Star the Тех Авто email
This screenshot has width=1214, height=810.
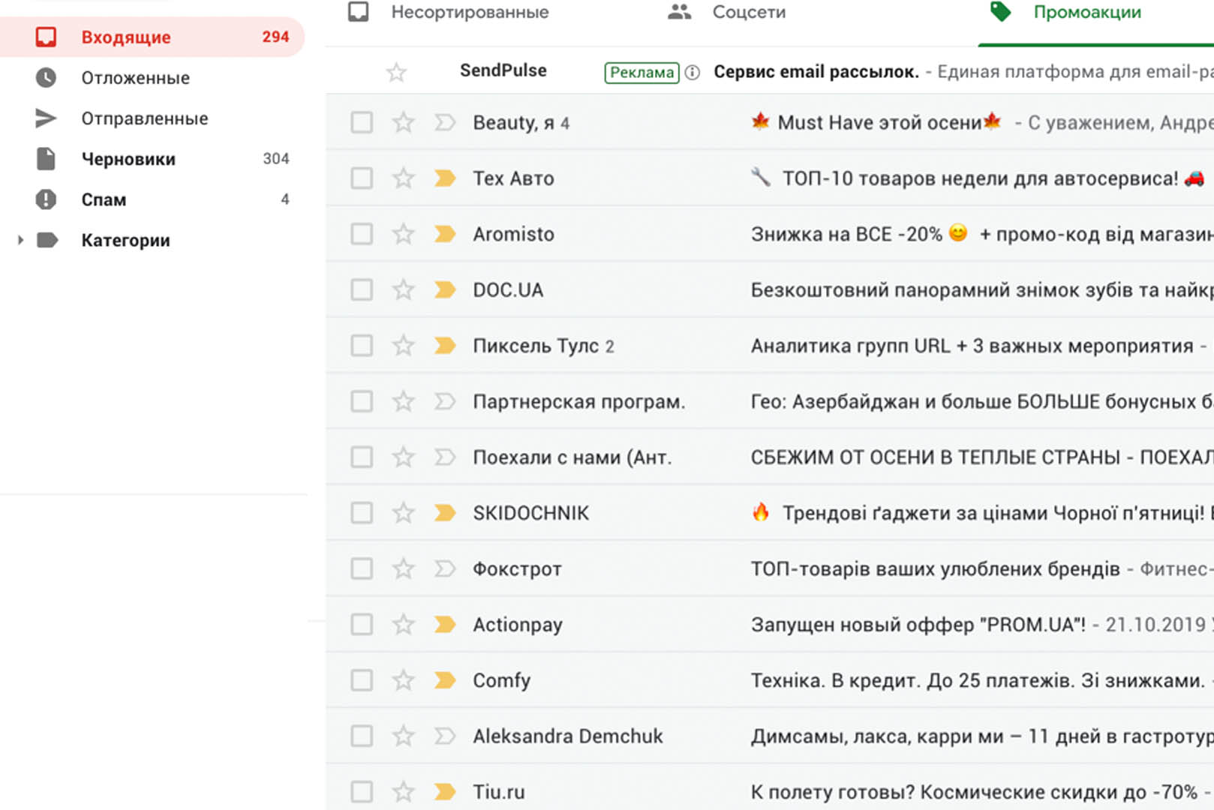point(404,177)
